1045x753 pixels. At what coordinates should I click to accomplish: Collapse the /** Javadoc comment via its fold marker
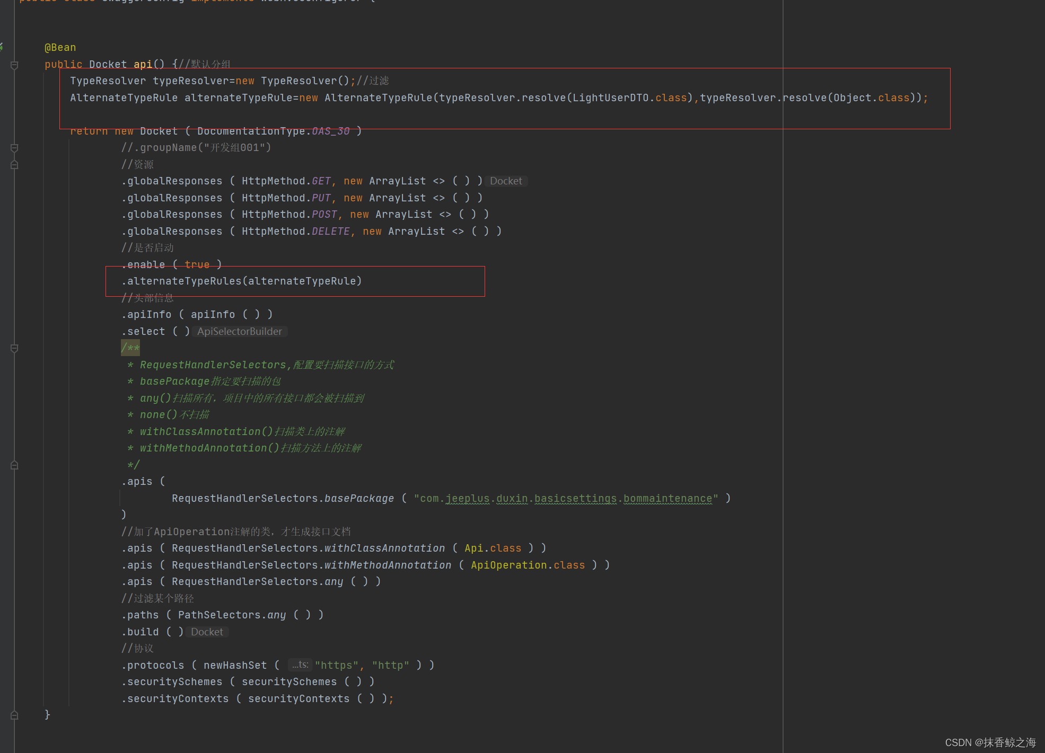click(14, 348)
